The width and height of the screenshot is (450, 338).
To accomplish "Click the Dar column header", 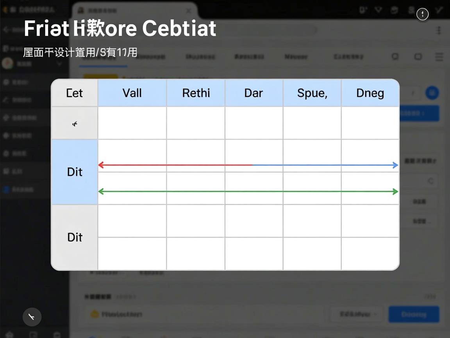I will coord(254,93).
